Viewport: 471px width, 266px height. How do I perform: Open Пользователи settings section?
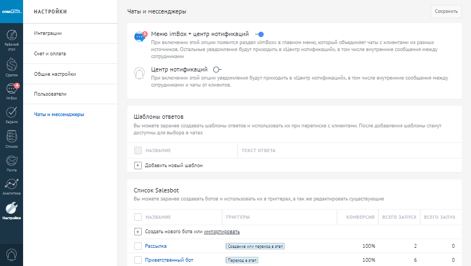(x=50, y=94)
